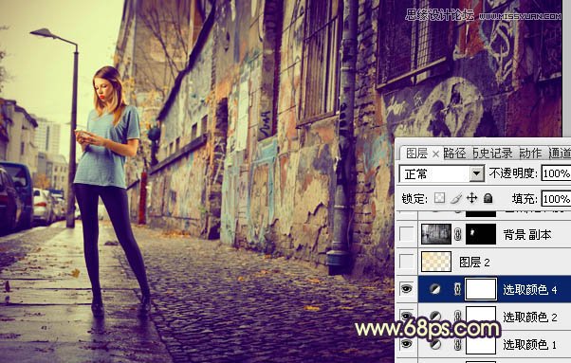Switch to the 路径 tab
This screenshot has width=571, height=363.
pyautogui.click(x=455, y=154)
